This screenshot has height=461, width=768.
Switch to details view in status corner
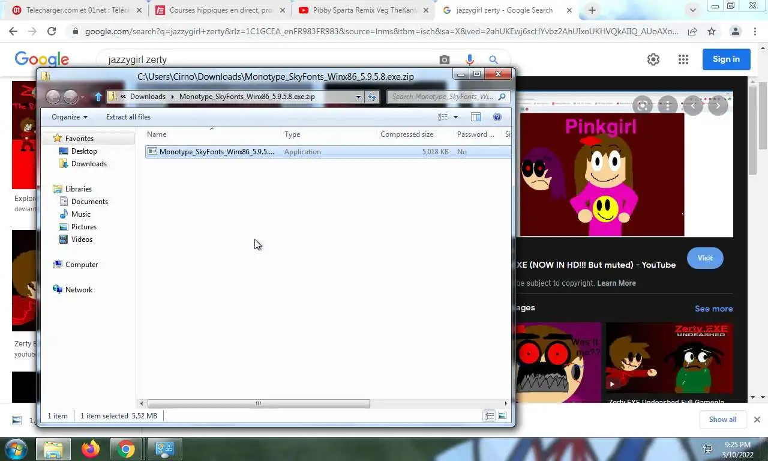pyautogui.click(x=489, y=415)
